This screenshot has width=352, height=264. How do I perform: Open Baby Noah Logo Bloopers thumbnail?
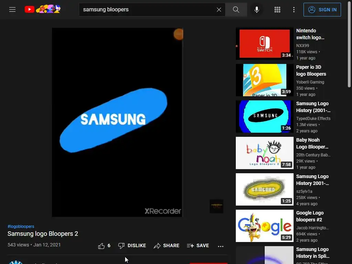click(x=264, y=153)
